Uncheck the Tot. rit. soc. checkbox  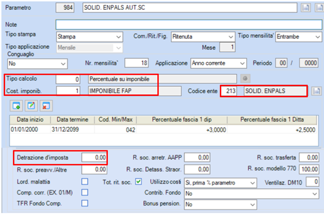tap(138, 182)
